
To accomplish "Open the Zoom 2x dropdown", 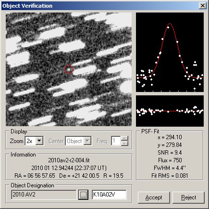I will (x=39, y=141).
